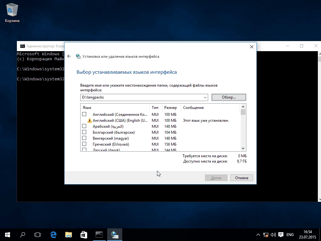The width and height of the screenshot is (321, 241).
Task: Click the language list scrollbar thumb
Action: pos(243,112)
